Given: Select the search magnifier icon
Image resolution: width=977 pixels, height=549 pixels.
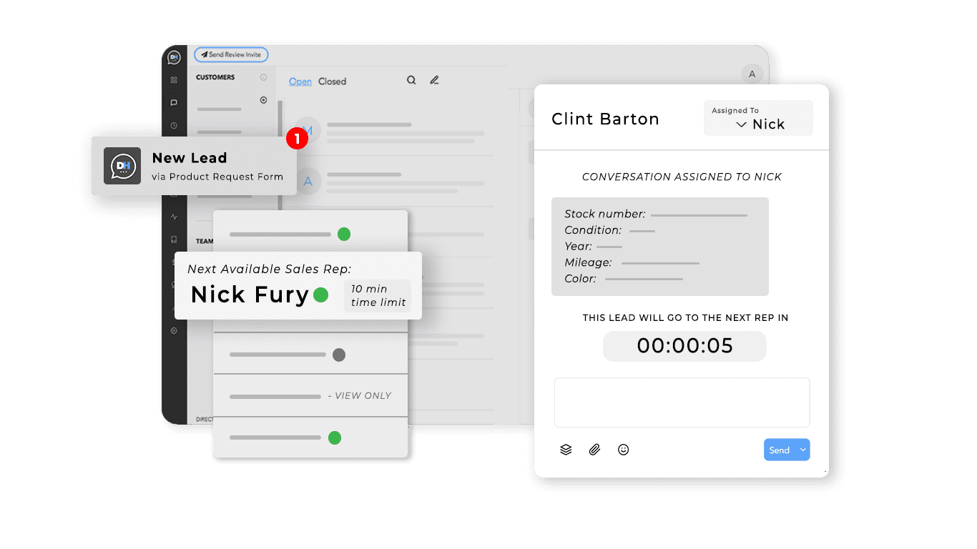Looking at the screenshot, I should (411, 80).
